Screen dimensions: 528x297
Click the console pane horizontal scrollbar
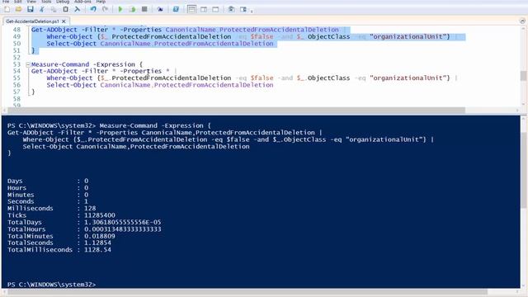click(x=247, y=291)
